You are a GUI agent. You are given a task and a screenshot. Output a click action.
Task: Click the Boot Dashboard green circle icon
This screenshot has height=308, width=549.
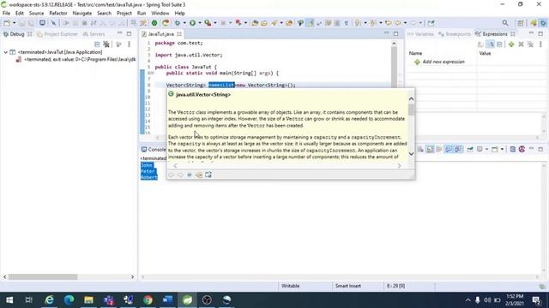(154, 23)
